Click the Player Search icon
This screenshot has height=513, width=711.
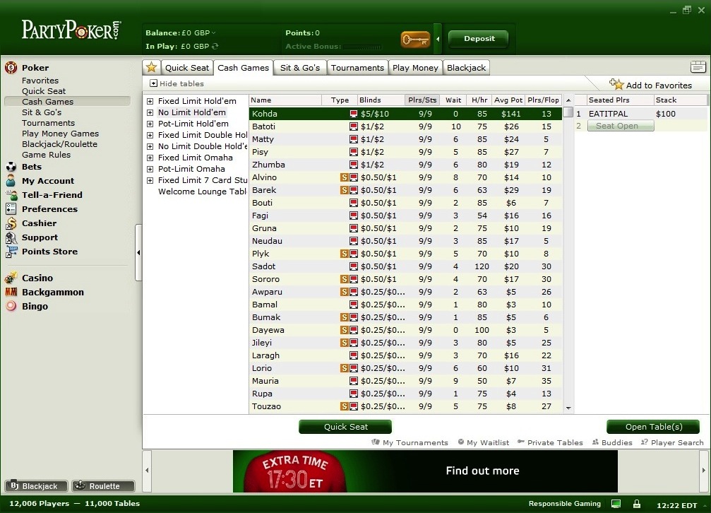pyautogui.click(x=644, y=442)
